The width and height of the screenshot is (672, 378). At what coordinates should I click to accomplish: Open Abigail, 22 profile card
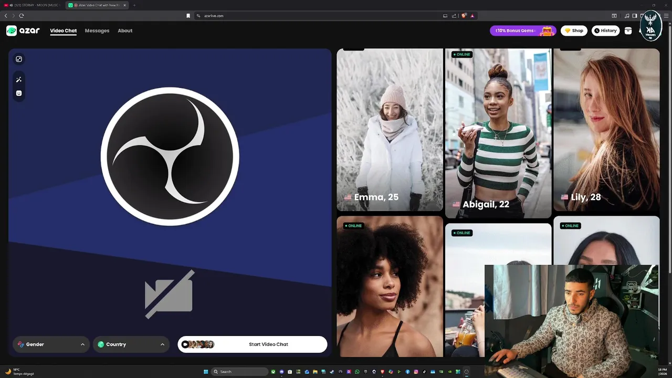(498, 133)
